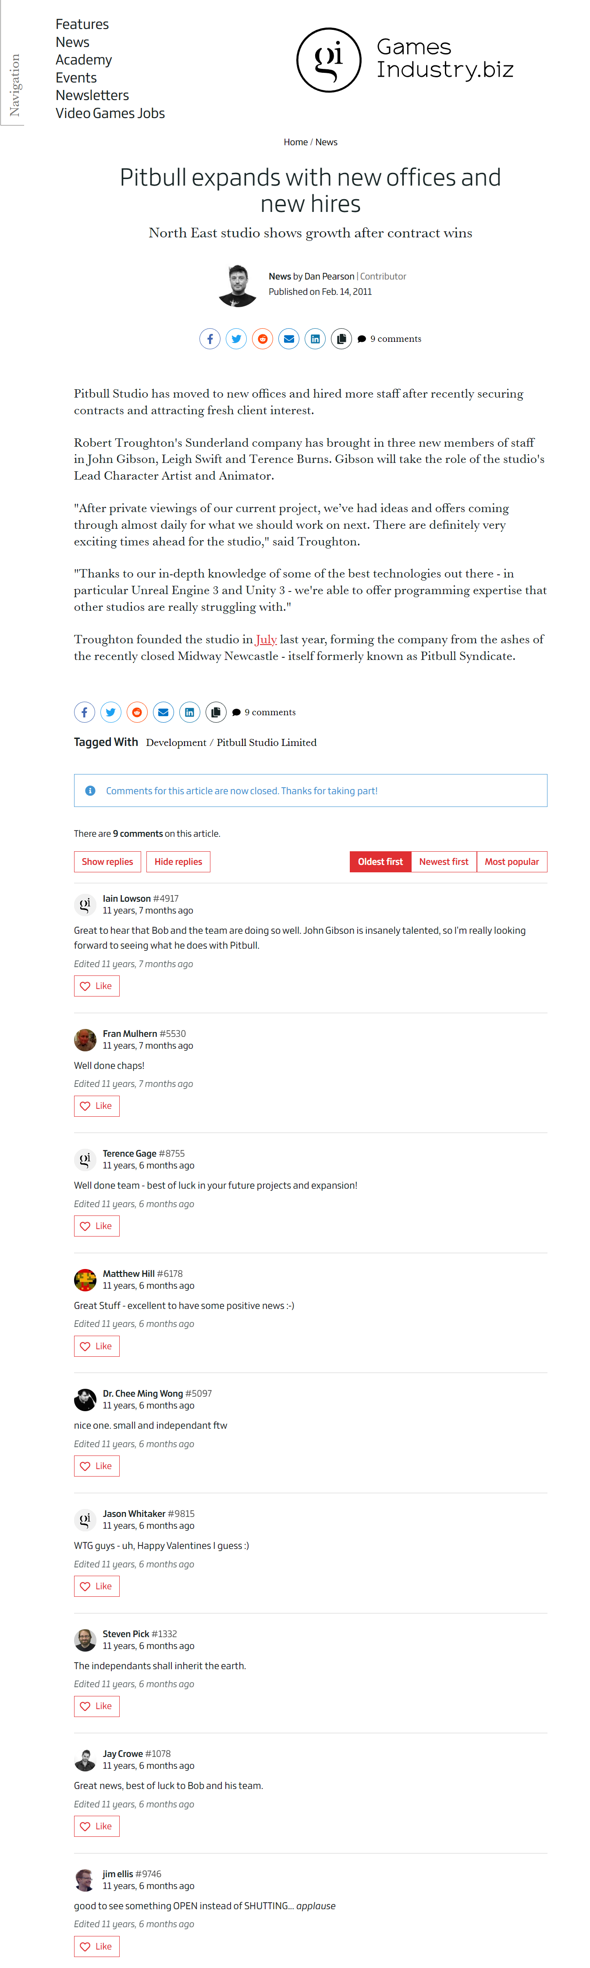The height and width of the screenshot is (1968, 590).
Task: Sort comments by Most popular
Action: [x=512, y=861]
